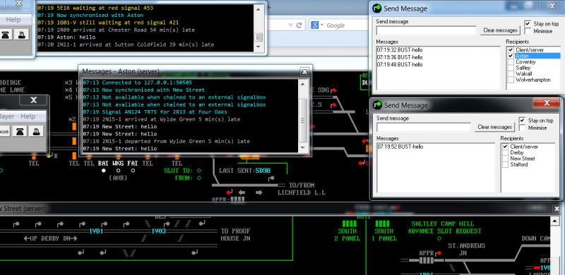
Task: Check the Stafford recipient
Action: (x=506, y=164)
